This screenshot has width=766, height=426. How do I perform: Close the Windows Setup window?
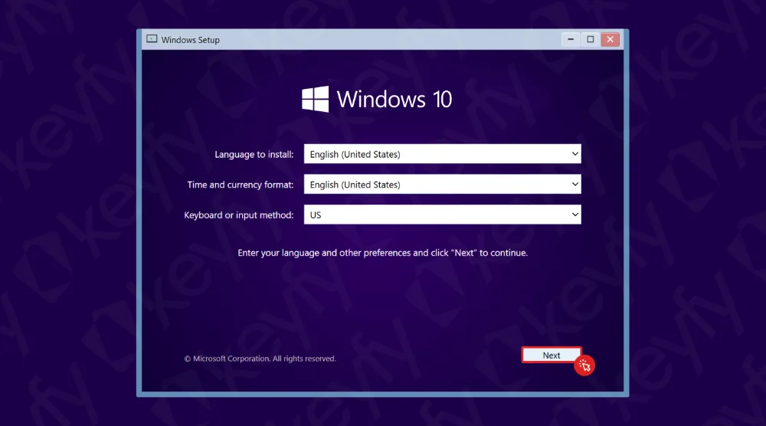(x=611, y=39)
